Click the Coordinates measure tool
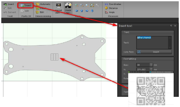The height and width of the screenshot is (107, 180). click(113, 4)
